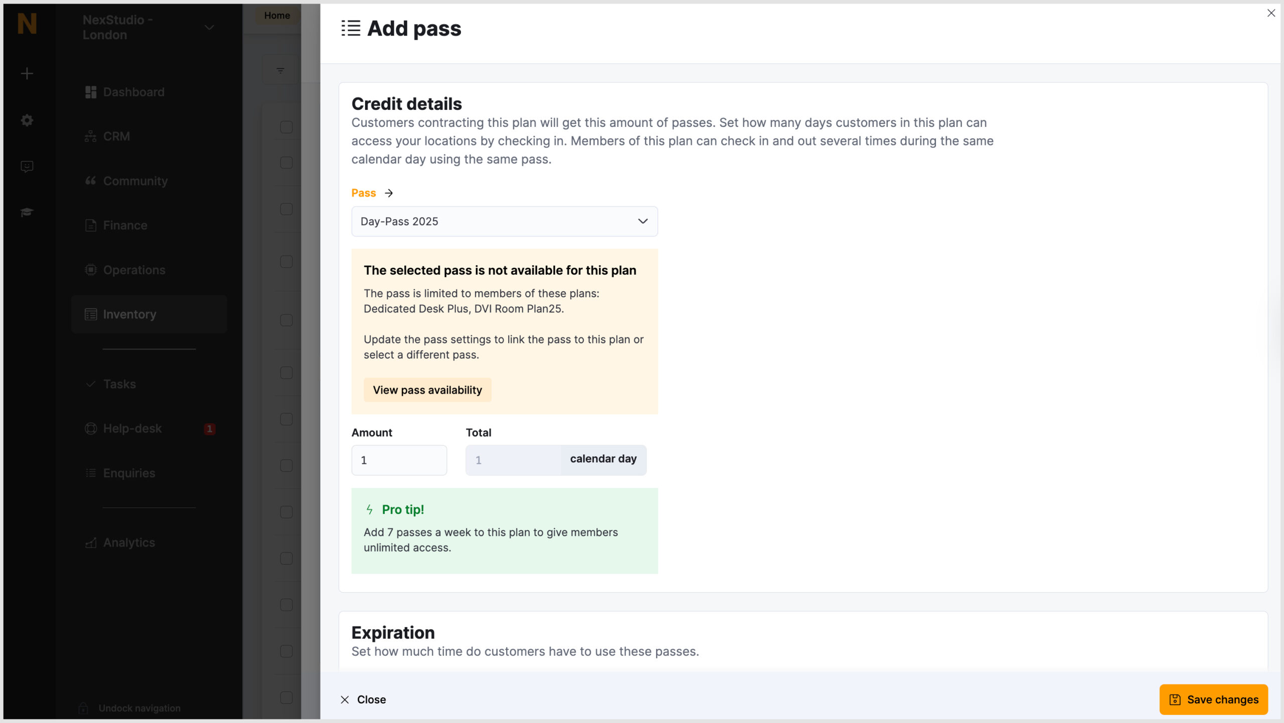1284x723 pixels.
Task: Tick the first row checkbox in list
Action: (286, 127)
